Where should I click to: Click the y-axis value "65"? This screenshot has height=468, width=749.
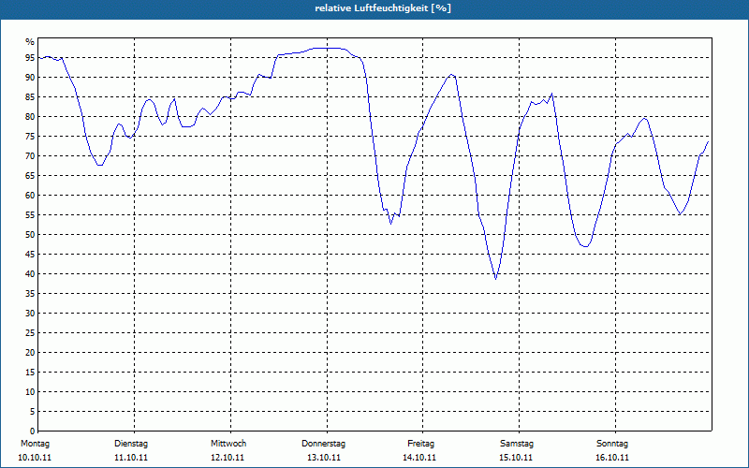[x=30, y=176]
